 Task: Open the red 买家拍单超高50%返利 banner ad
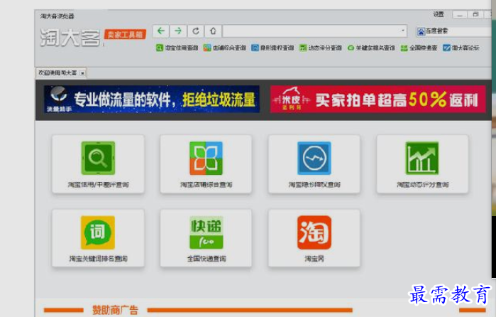(x=377, y=100)
